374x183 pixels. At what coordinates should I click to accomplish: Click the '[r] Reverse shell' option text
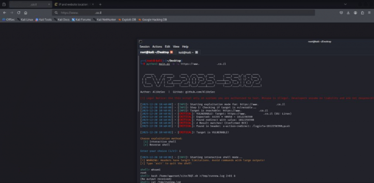coord(156,145)
